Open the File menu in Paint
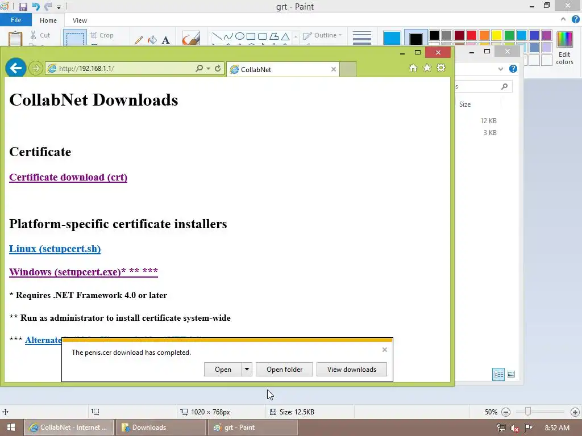Viewport: 582px width, 436px height. [x=16, y=20]
